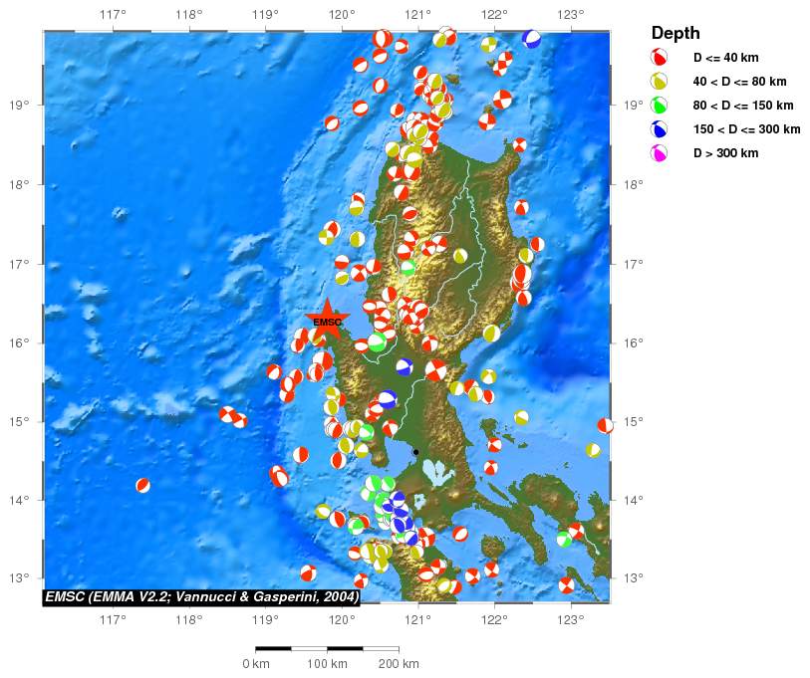Click the red EMSC star epicenter marker
The width and height of the screenshot is (810, 678).
[327, 321]
